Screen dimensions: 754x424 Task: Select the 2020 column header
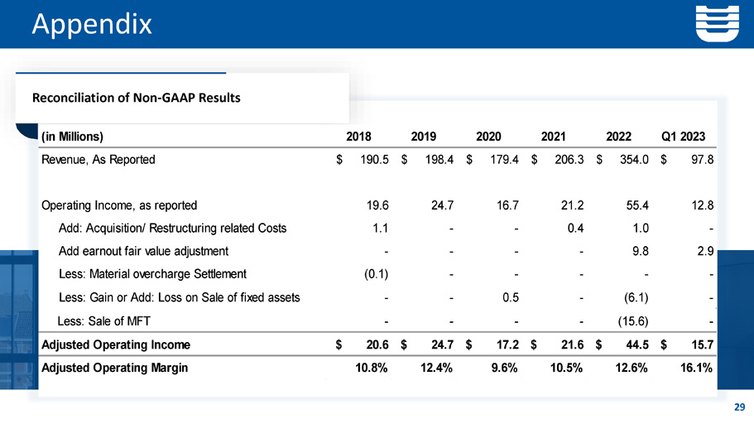[490, 137]
